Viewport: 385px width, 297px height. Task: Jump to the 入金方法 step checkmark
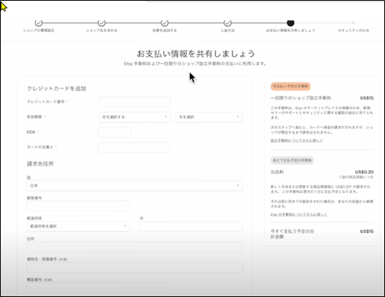[x=227, y=23]
